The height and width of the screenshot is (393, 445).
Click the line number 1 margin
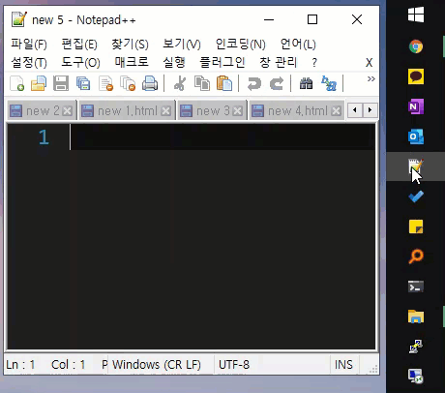tap(44, 137)
